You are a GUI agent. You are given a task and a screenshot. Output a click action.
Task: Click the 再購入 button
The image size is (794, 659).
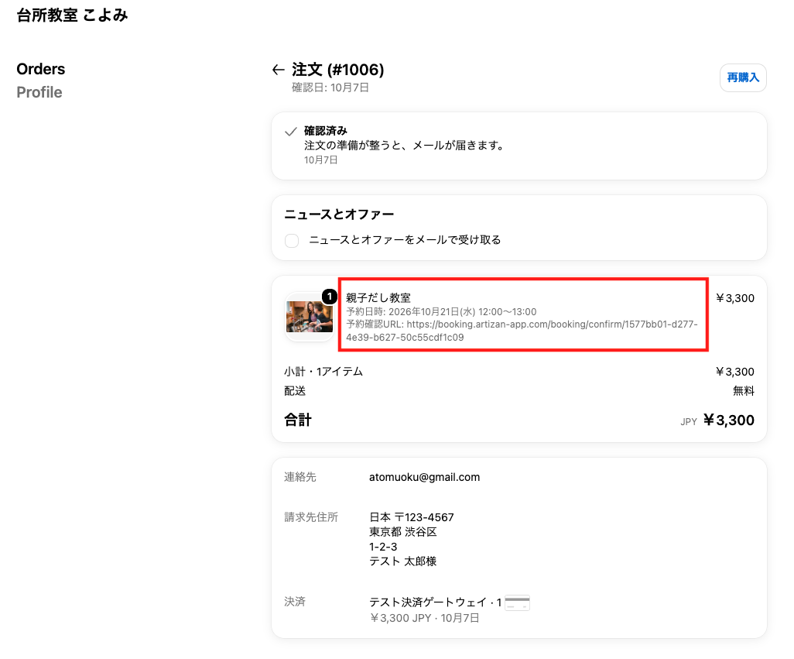[x=743, y=77]
